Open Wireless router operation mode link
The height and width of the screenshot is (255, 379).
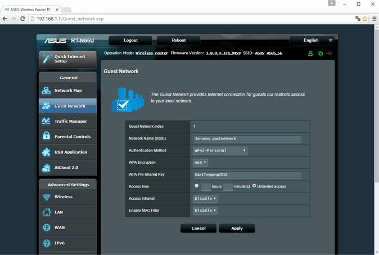[152, 53]
